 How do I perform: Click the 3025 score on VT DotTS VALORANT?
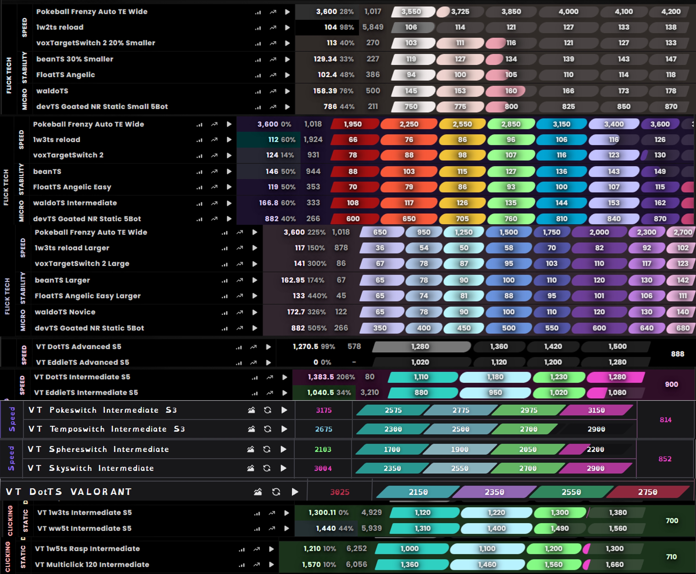tap(340, 492)
